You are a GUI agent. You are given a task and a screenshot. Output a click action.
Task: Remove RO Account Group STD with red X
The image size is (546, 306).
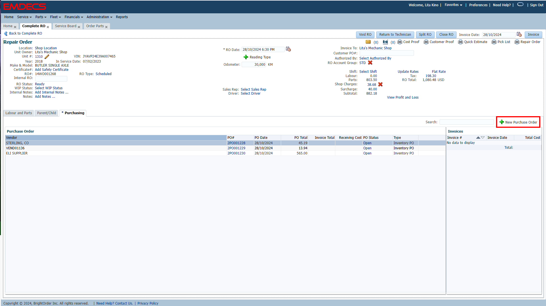tap(370, 63)
